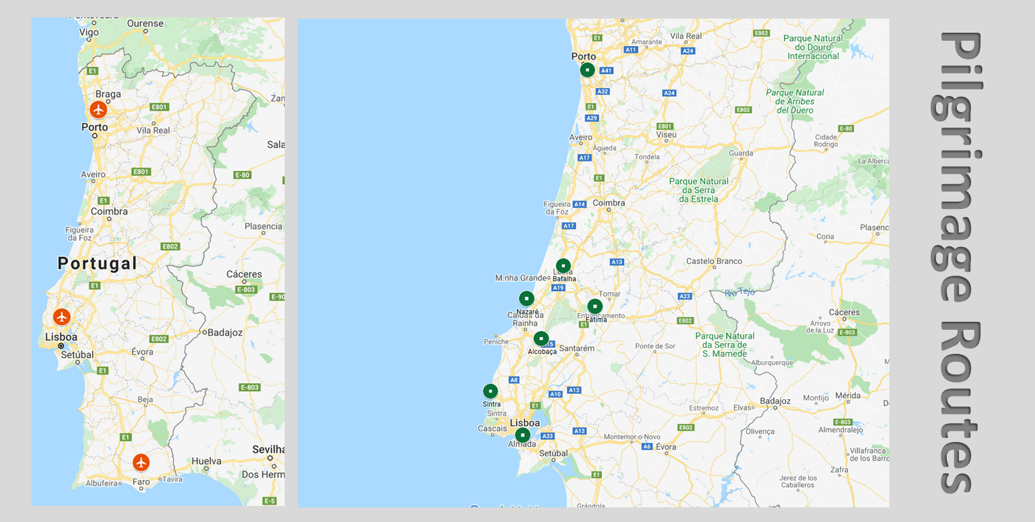Viewport: 1035px width, 522px height.
Task: Click the green pilgrimage marker at Porto
Action: click(x=587, y=69)
